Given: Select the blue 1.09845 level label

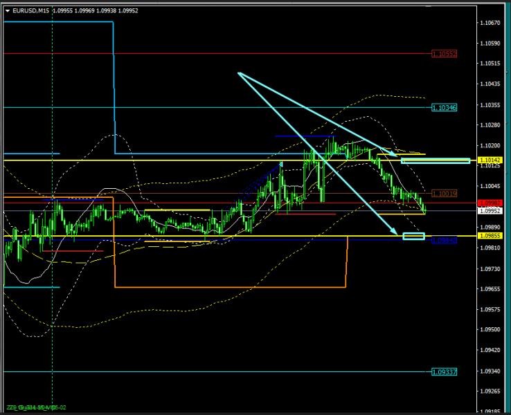Looking at the screenshot, I should (444, 240).
